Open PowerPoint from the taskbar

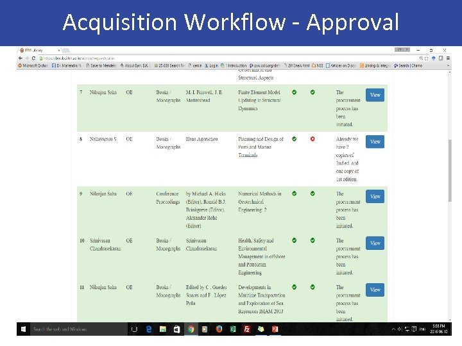click(275, 329)
